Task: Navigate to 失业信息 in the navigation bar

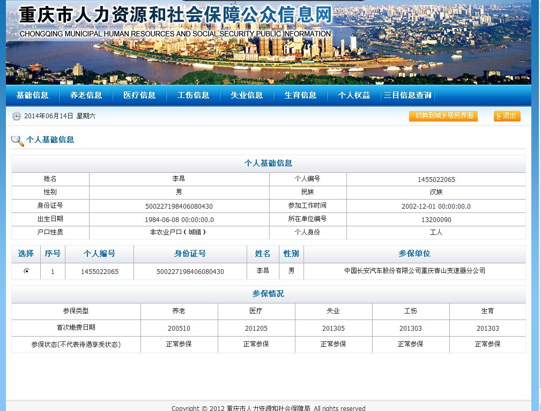Action: click(x=247, y=95)
